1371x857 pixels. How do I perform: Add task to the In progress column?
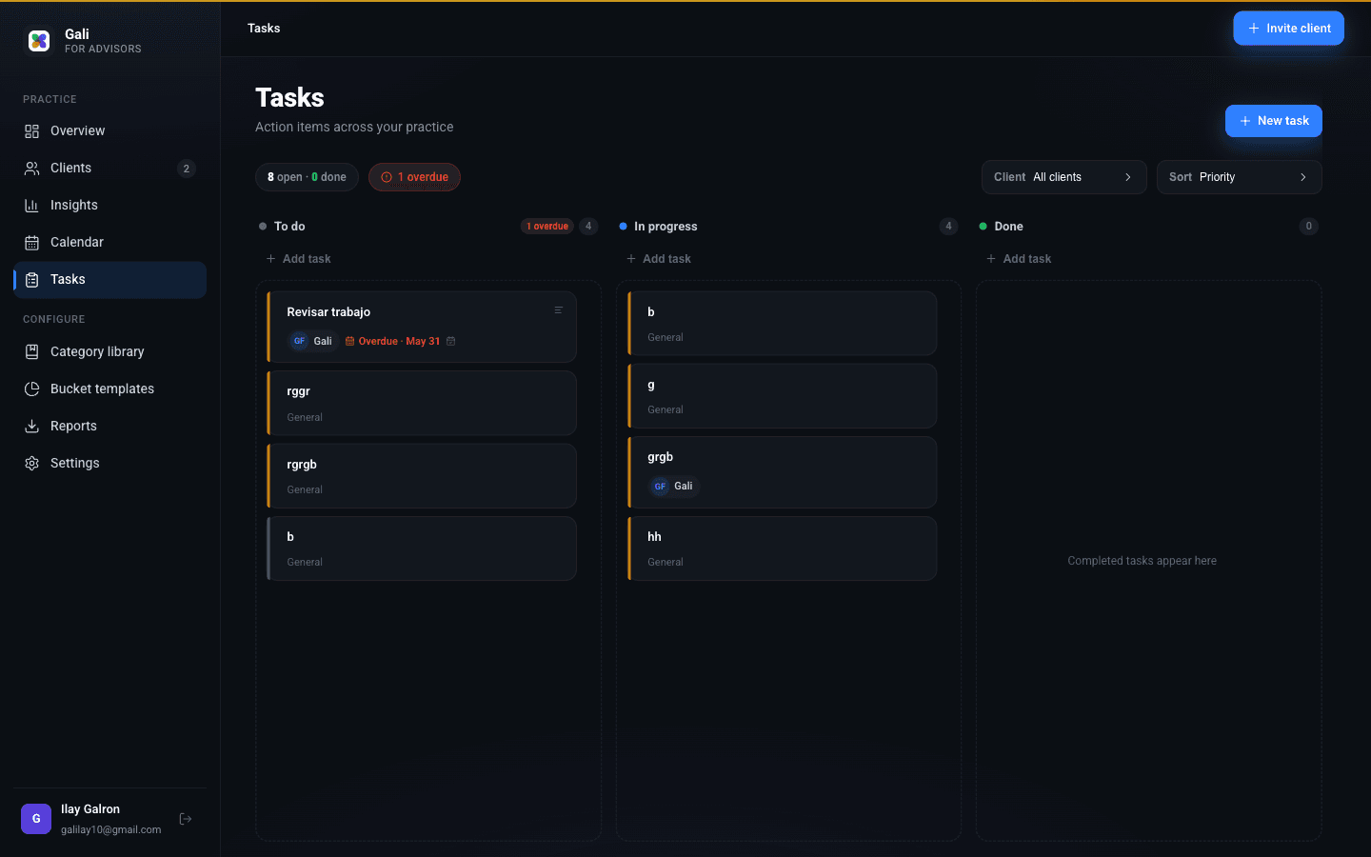pos(658,259)
